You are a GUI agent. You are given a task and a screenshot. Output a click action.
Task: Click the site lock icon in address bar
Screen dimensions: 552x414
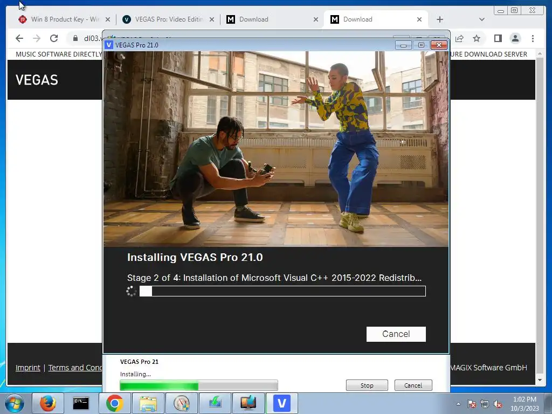pos(75,38)
